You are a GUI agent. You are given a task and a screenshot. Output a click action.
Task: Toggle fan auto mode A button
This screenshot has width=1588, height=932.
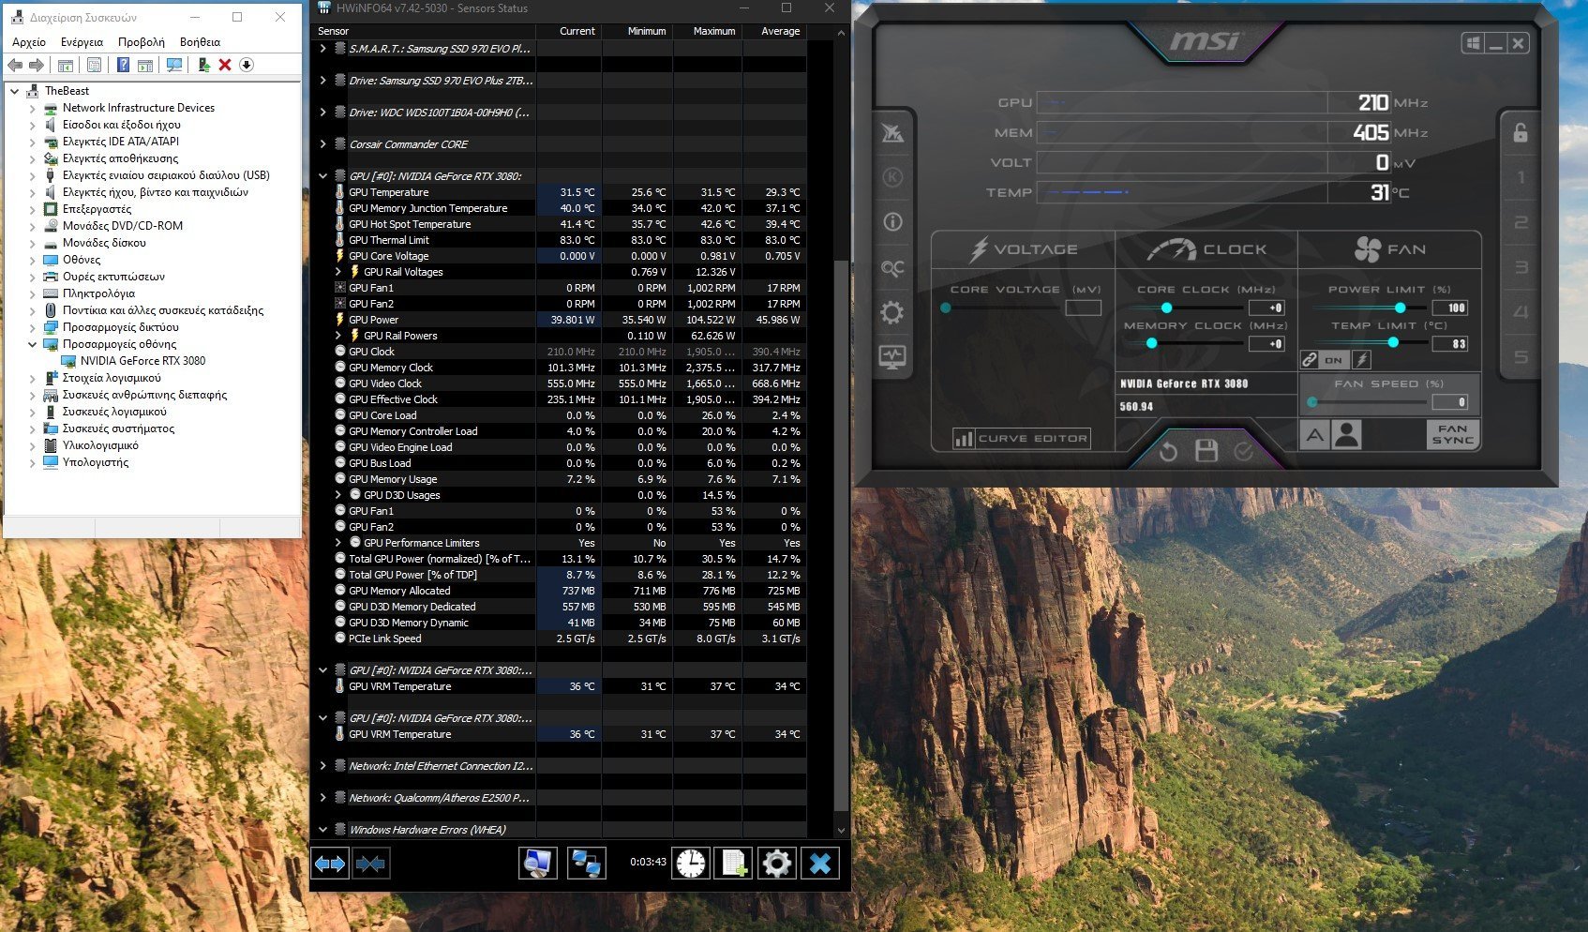pyautogui.click(x=1315, y=435)
